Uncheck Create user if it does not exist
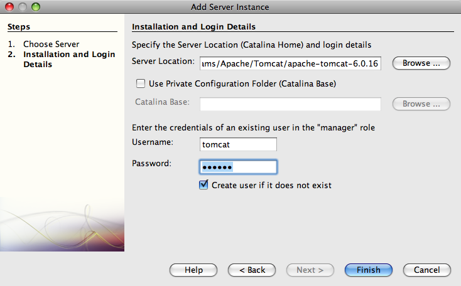 [x=203, y=185]
